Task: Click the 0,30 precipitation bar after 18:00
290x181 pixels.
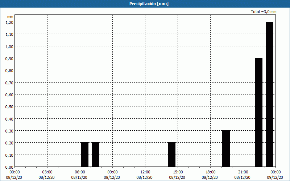Action: (x=226, y=148)
